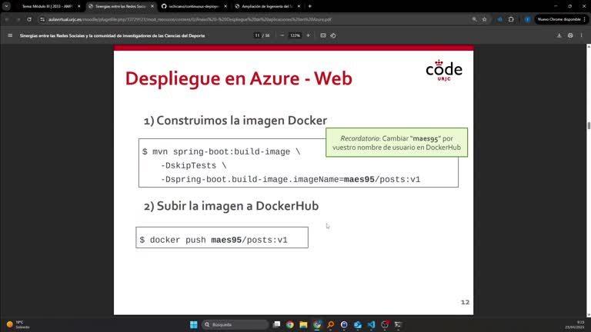Open the PDF viewer more options menu
591x332 pixels.
pyautogui.click(x=581, y=35)
